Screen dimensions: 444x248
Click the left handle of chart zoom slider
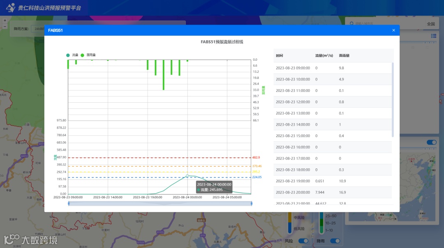[x=69, y=203]
